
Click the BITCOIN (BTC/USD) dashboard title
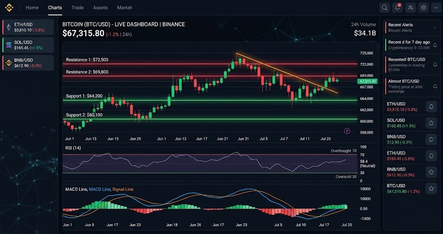(124, 24)
